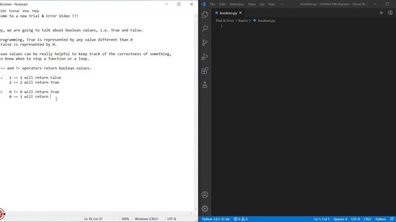
Task: Open the Extensions view
Action: pyautogui.click(x=205, y=71)
